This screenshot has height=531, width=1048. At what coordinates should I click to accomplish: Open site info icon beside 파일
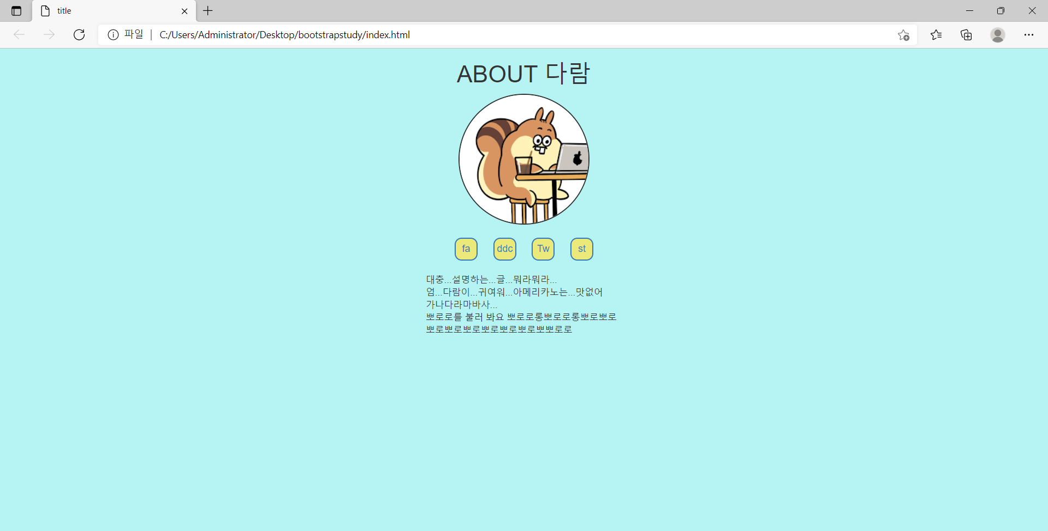[113, 35]
